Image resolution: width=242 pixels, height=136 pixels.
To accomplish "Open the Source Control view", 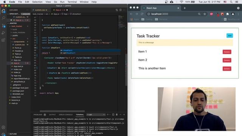I will point(3,25).
